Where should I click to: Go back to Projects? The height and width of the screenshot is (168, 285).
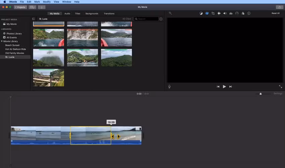tap(20, 7)
